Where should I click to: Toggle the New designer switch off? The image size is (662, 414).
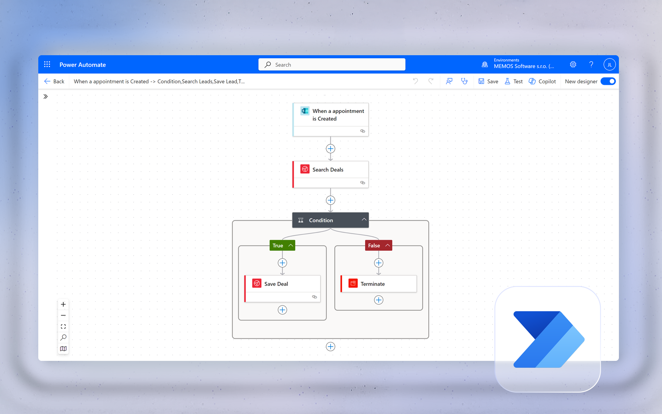[x=608, y=81]
